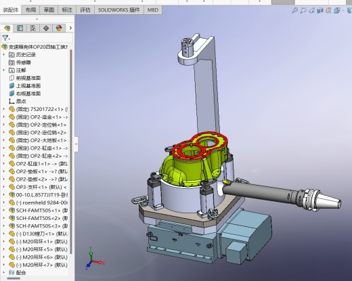Expand the 配合 mates folder
352x281 pixels.
pyautogui.click(x=3, y=272)
